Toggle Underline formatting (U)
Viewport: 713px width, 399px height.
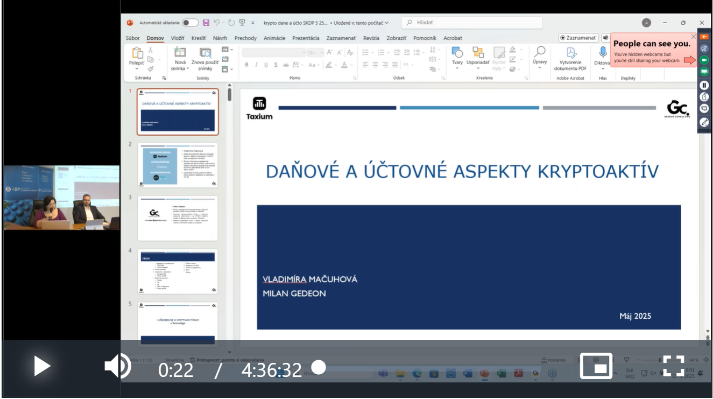click(266, 65)
